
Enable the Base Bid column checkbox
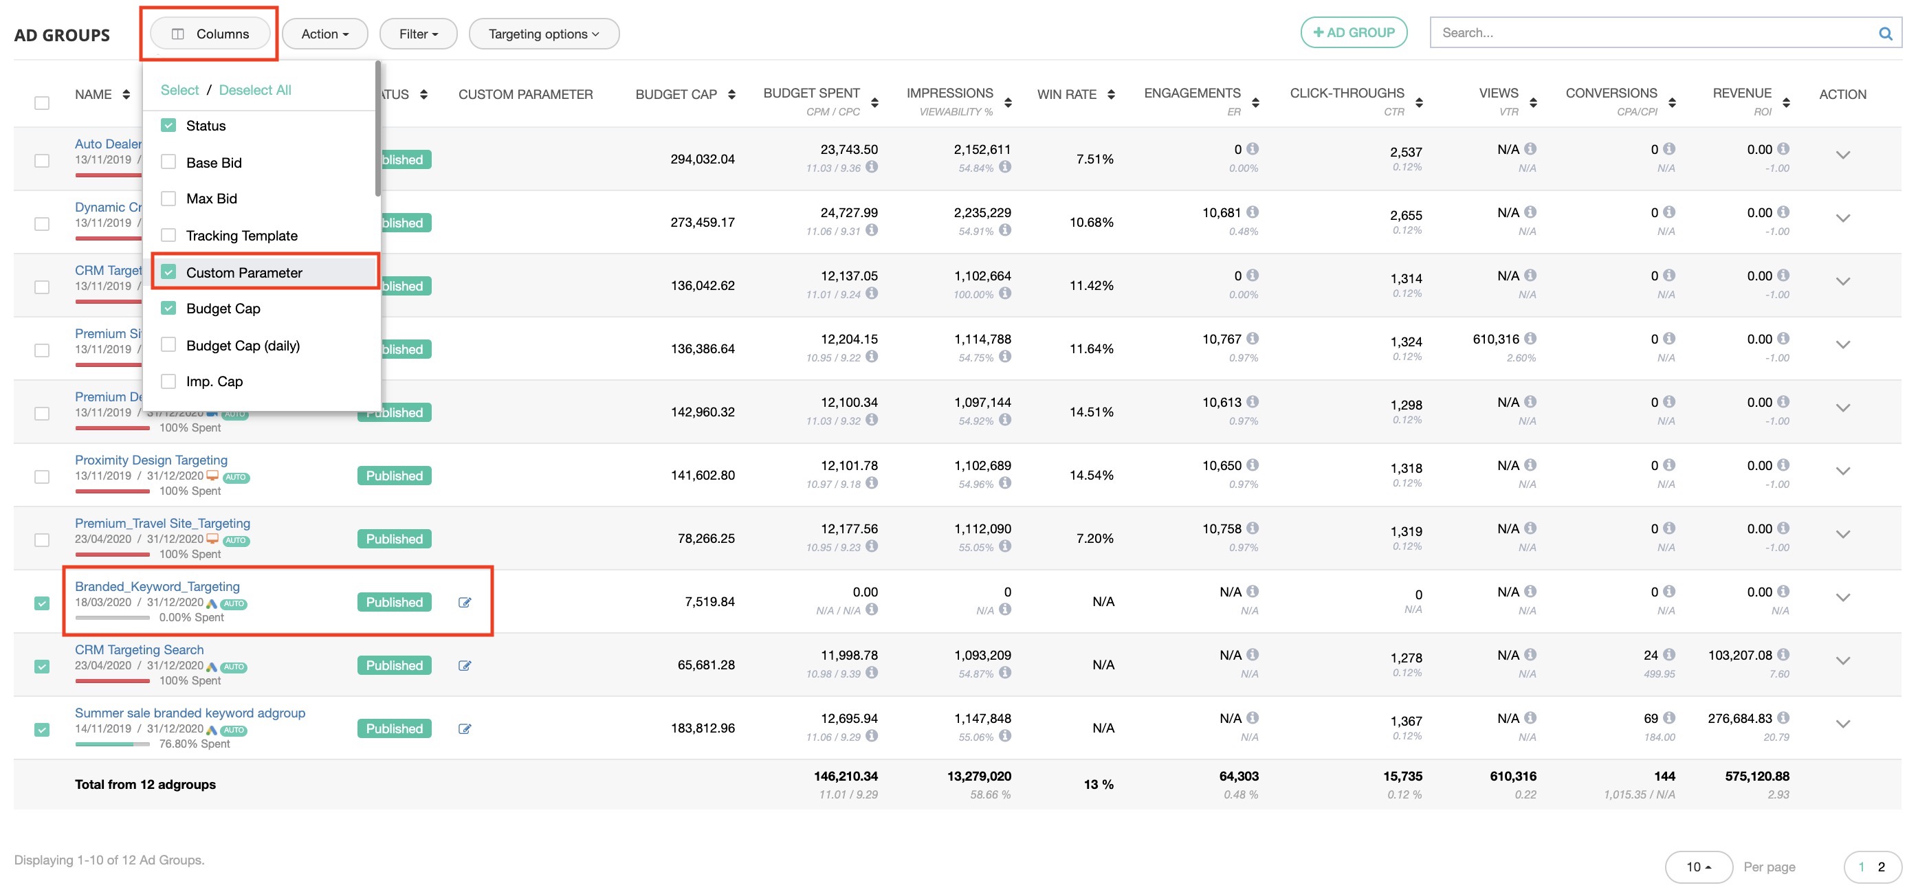168,162
